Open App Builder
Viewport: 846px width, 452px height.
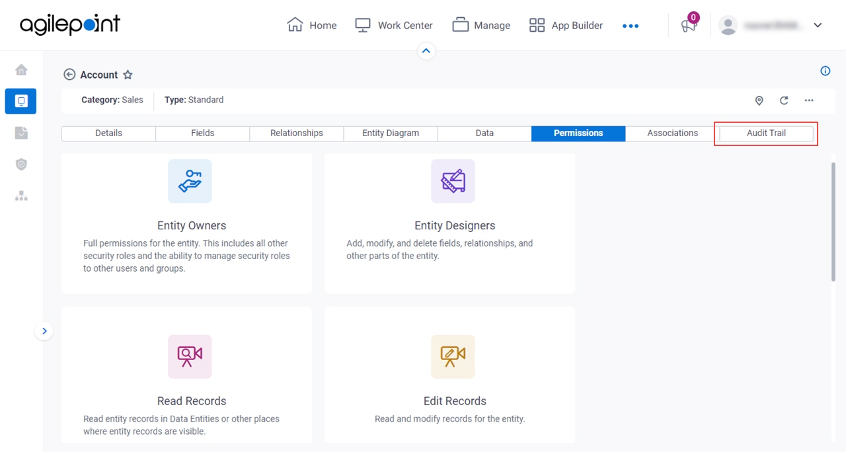[x=566, y=25]
